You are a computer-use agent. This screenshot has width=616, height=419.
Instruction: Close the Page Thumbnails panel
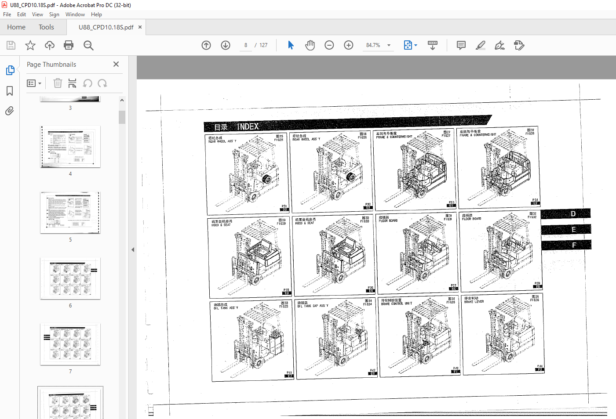click(x=116, y=64)
